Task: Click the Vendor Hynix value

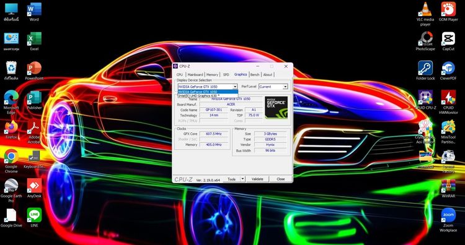Action: pyautogui.click(x=270, y=145)
